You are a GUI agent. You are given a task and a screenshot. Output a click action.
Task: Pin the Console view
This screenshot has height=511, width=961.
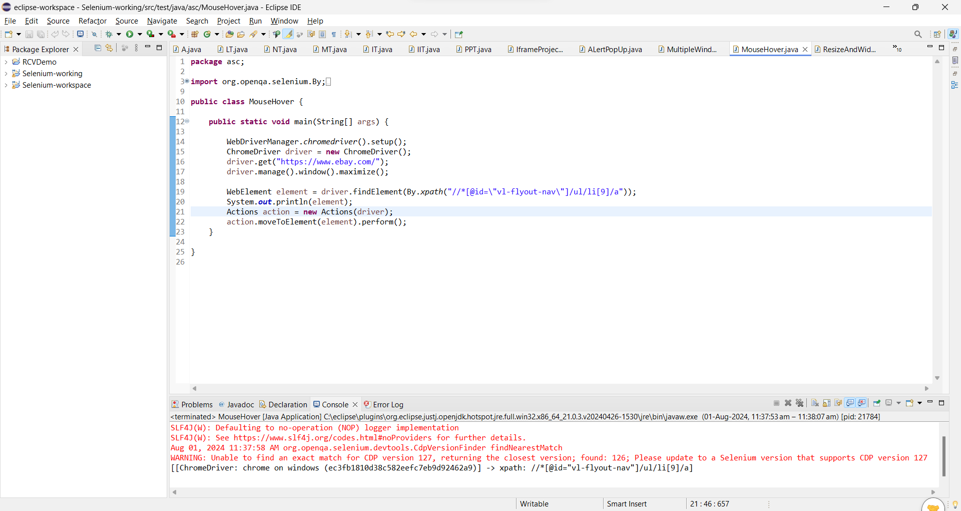[877, 403]
